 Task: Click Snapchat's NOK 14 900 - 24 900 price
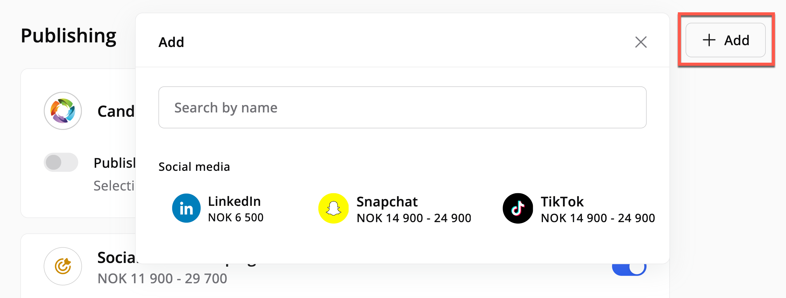tap(414, 218)
